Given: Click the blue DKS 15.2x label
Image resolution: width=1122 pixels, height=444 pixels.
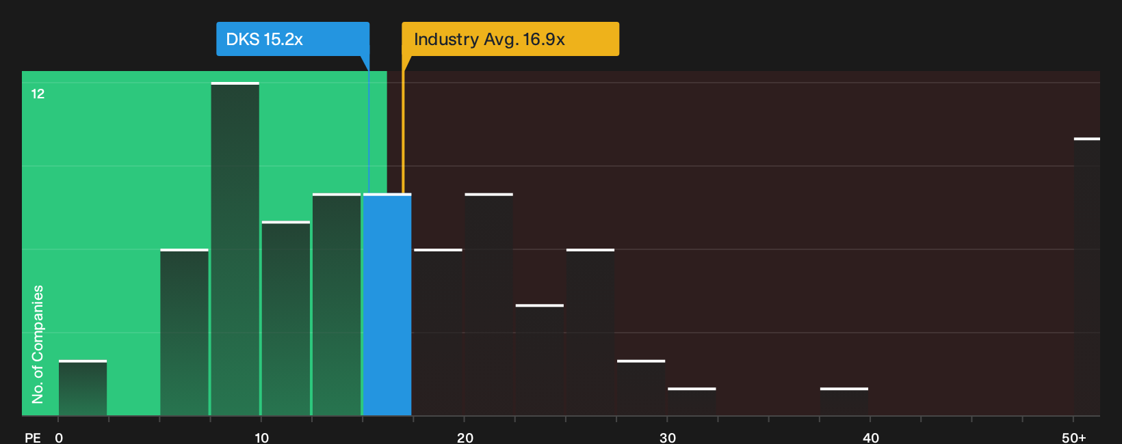Looking at the screenshot, I should (293, 39).
